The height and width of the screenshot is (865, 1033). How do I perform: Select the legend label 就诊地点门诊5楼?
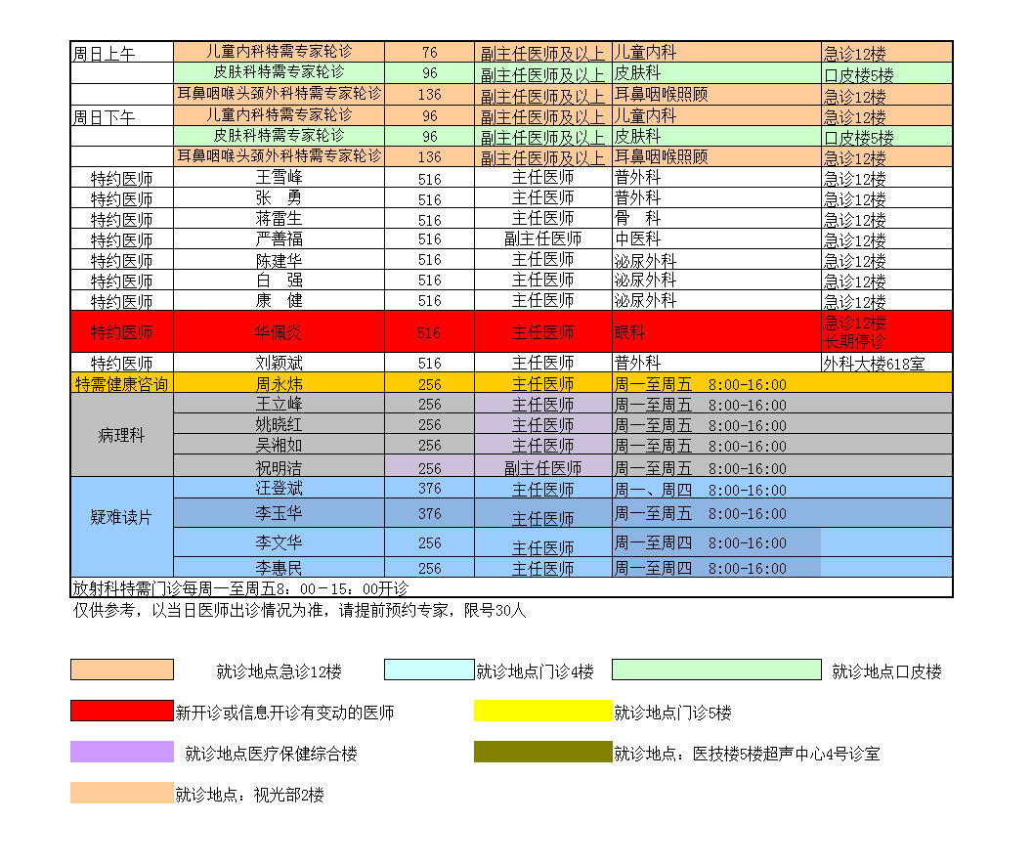[x=672, y=713]
